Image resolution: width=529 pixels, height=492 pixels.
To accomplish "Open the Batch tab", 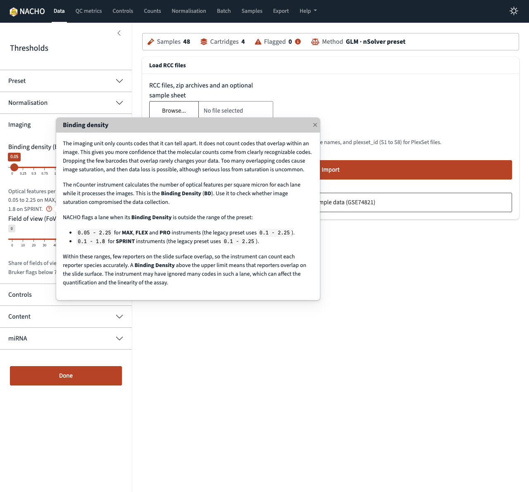I will coord(224,11).
